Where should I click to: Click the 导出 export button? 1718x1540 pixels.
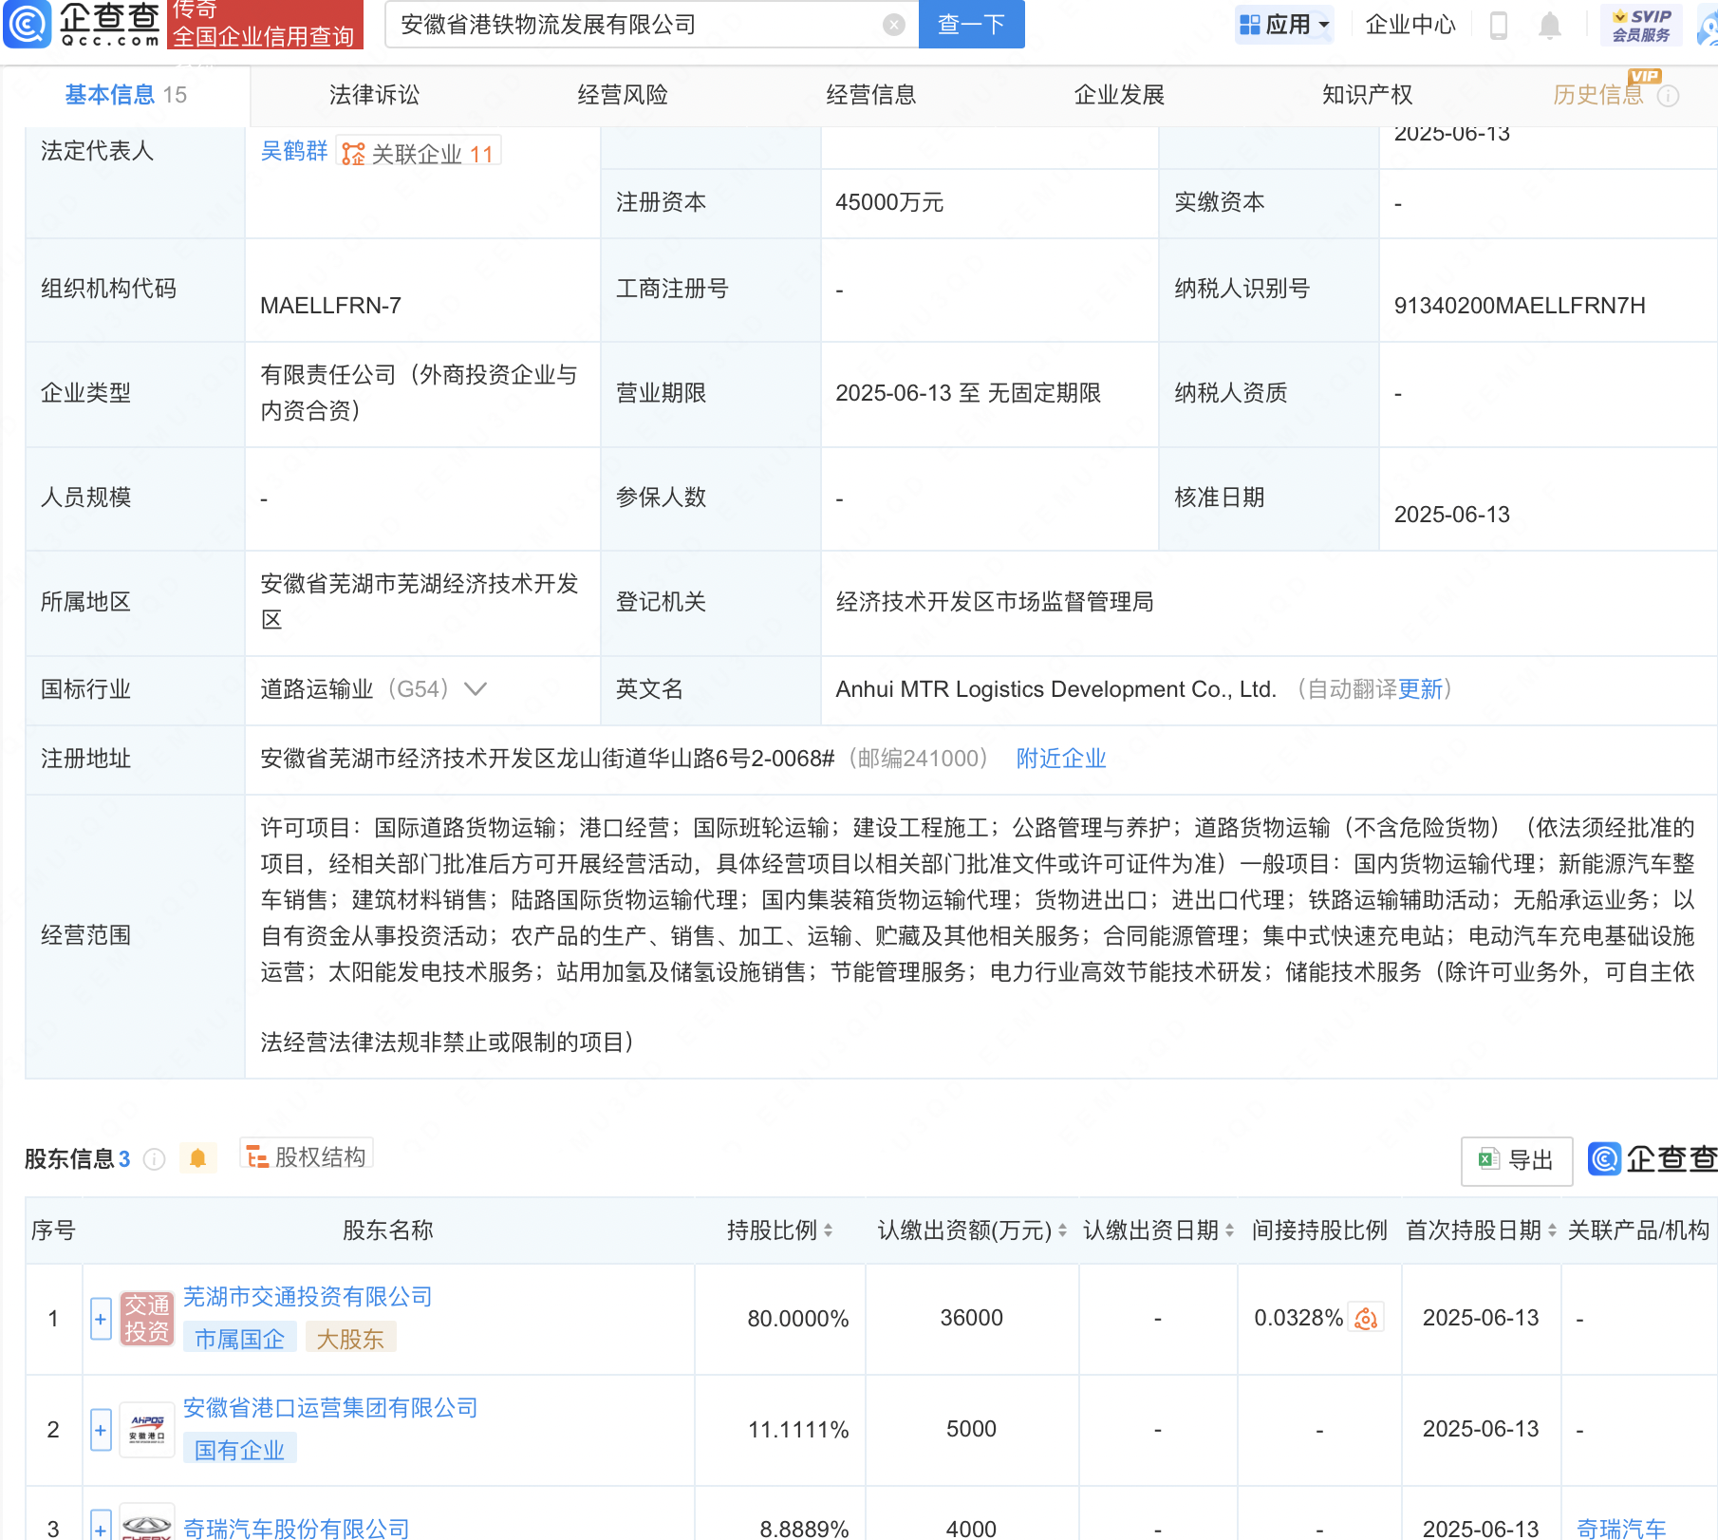pos(1516,1160)
